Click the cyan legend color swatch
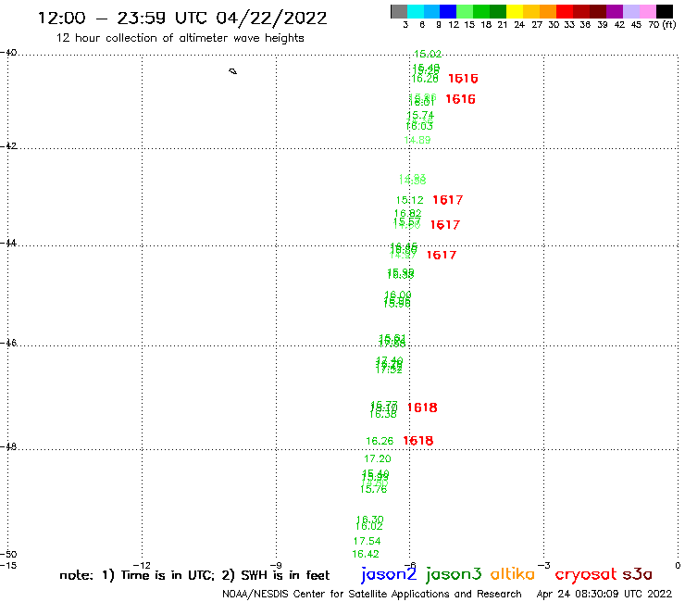This screenshot has width=685, height=602. (416, 11)
